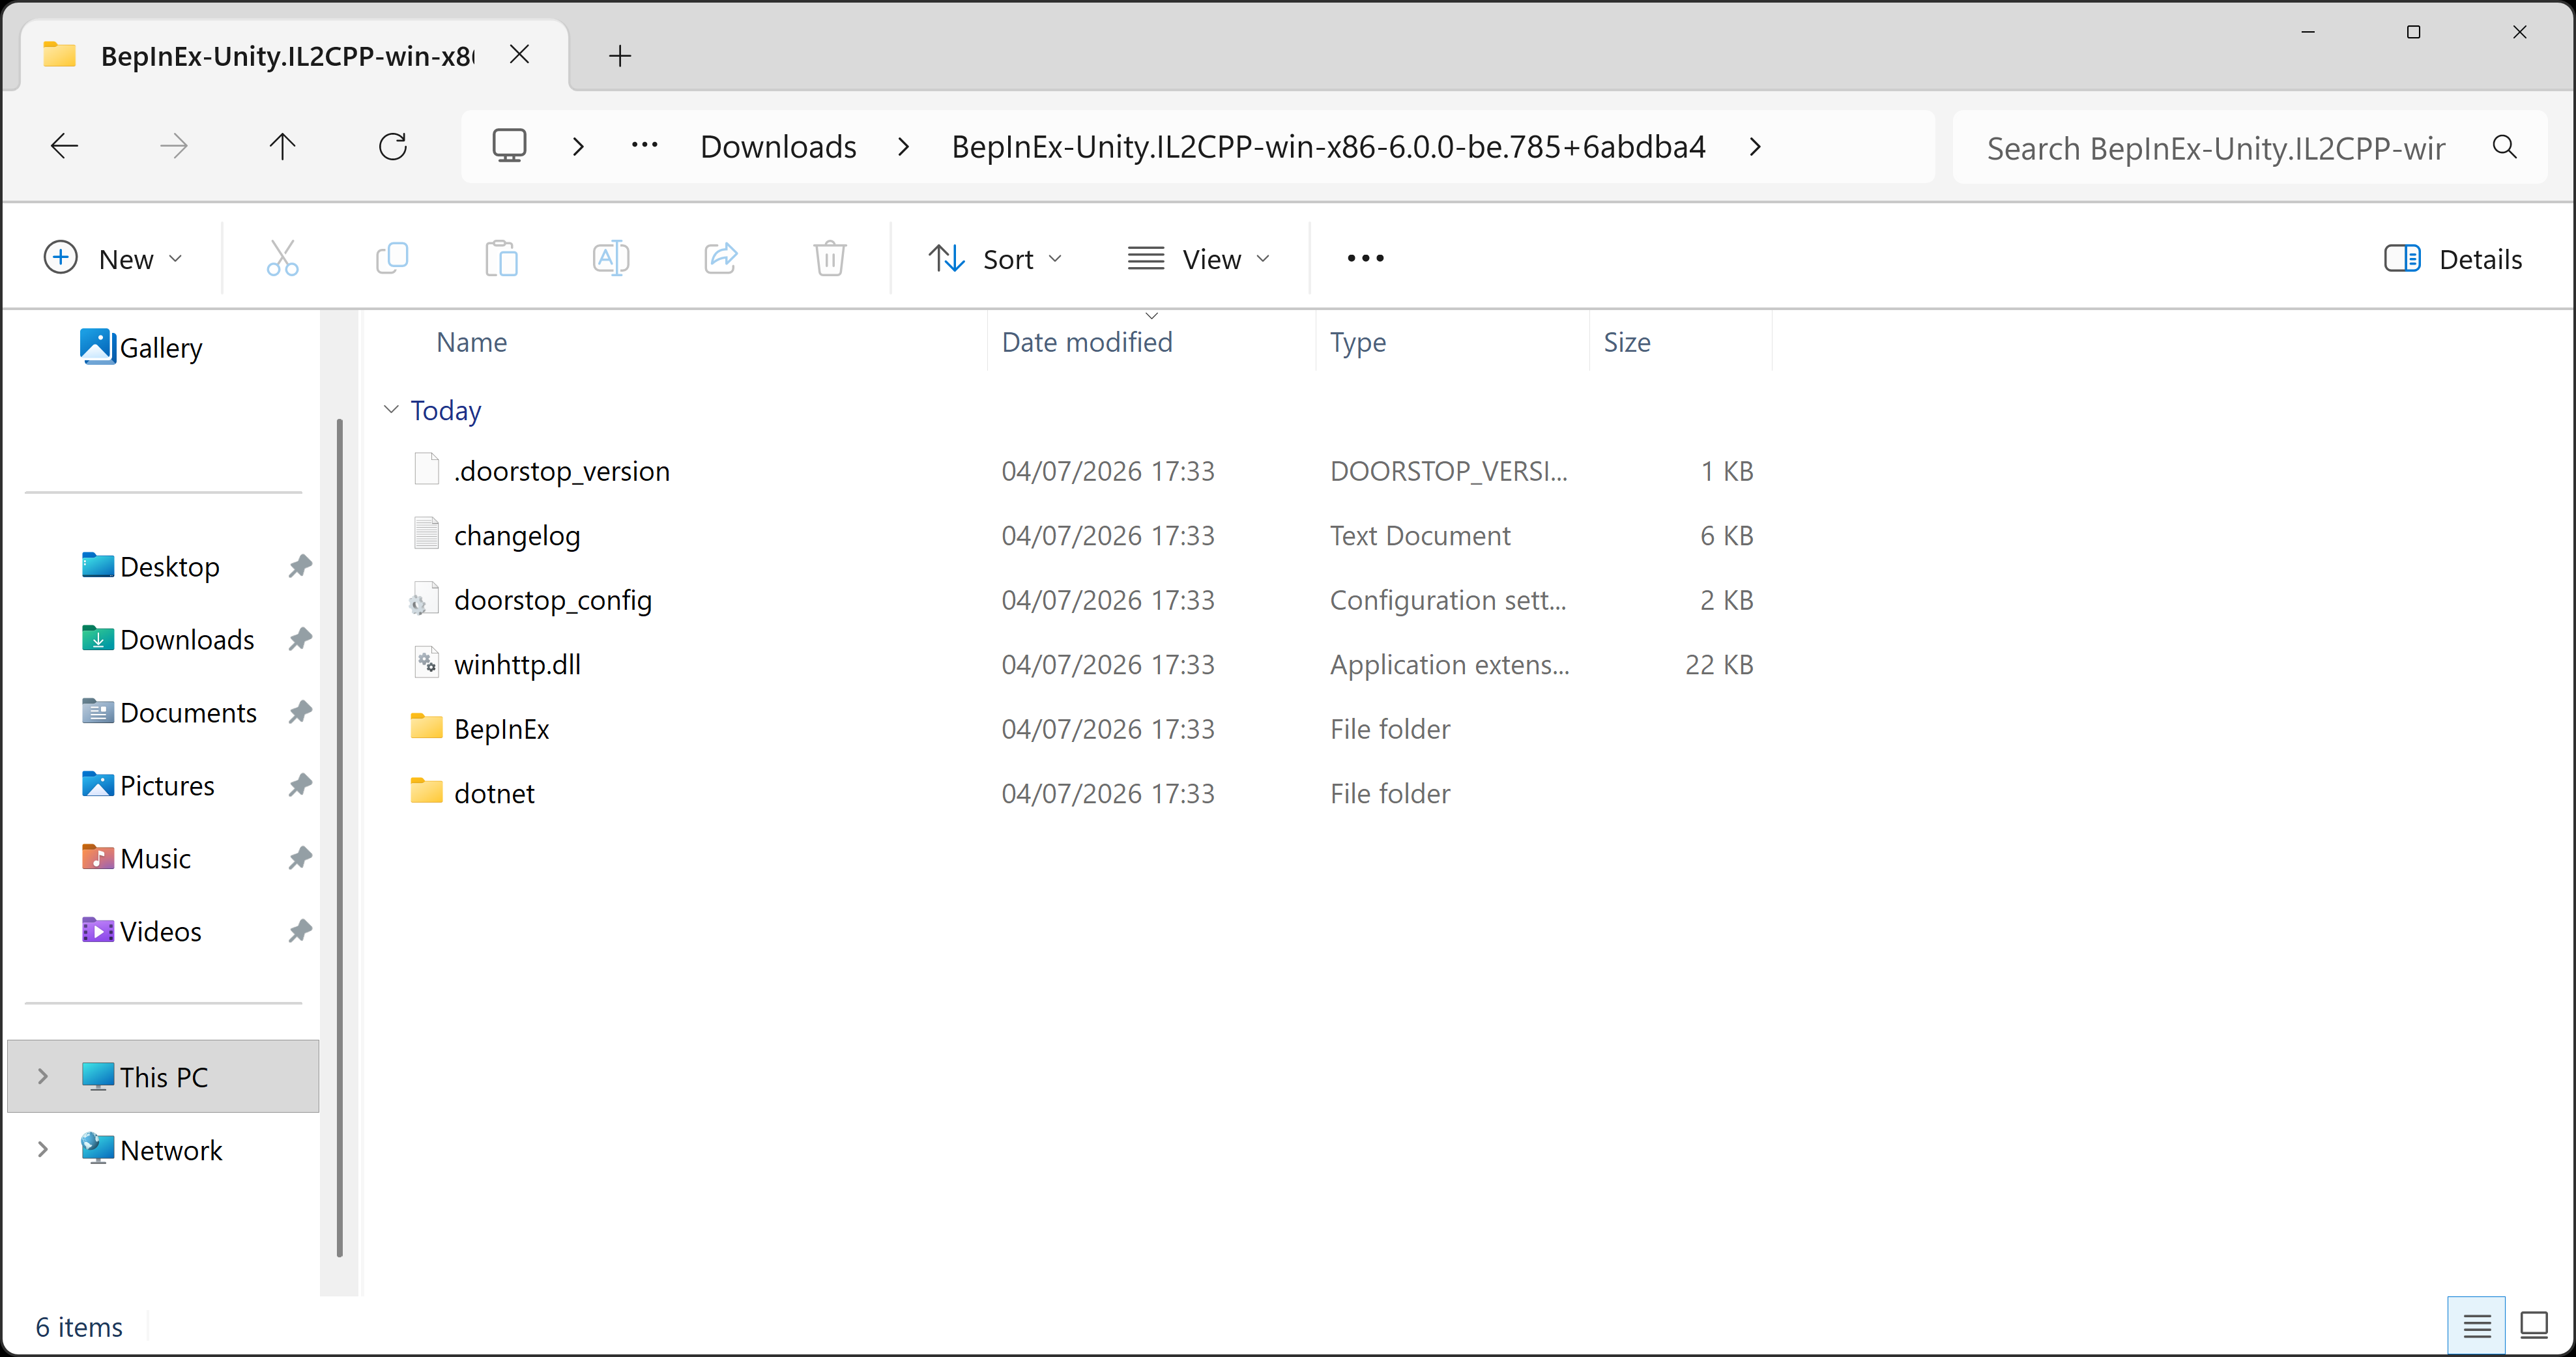Sort by the Date modified column

point(1087,343)
